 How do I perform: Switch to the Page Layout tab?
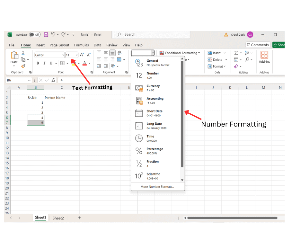[x=59, y=45]
